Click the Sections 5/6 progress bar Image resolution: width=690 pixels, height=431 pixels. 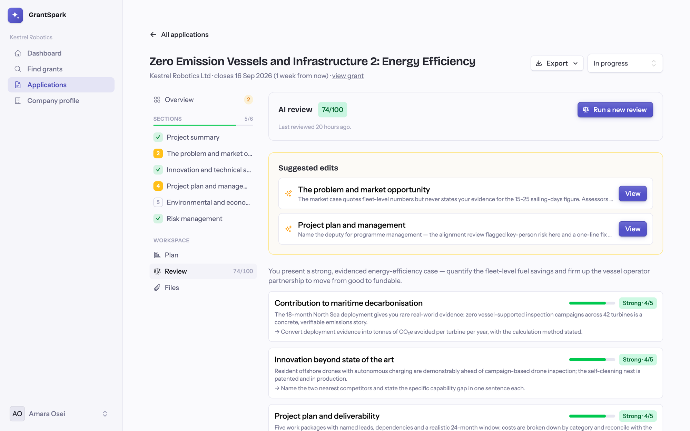point(203,125)
